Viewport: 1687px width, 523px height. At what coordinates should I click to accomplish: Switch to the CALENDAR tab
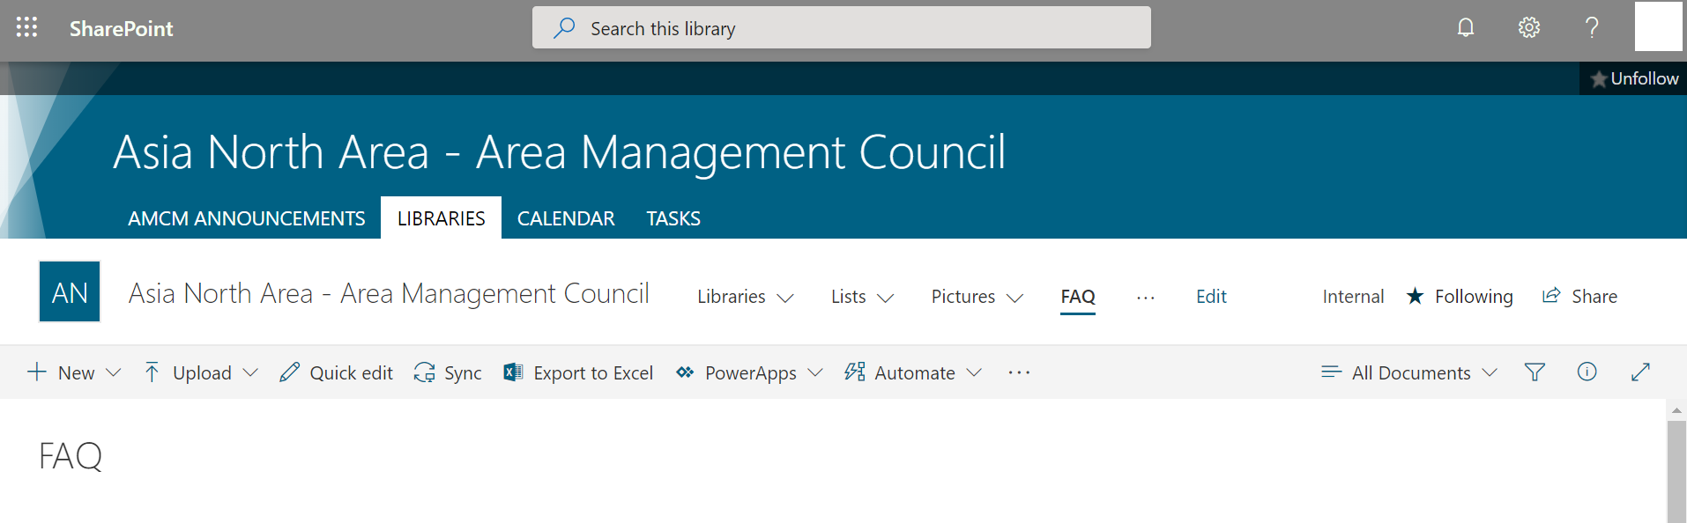coord(566,218)
